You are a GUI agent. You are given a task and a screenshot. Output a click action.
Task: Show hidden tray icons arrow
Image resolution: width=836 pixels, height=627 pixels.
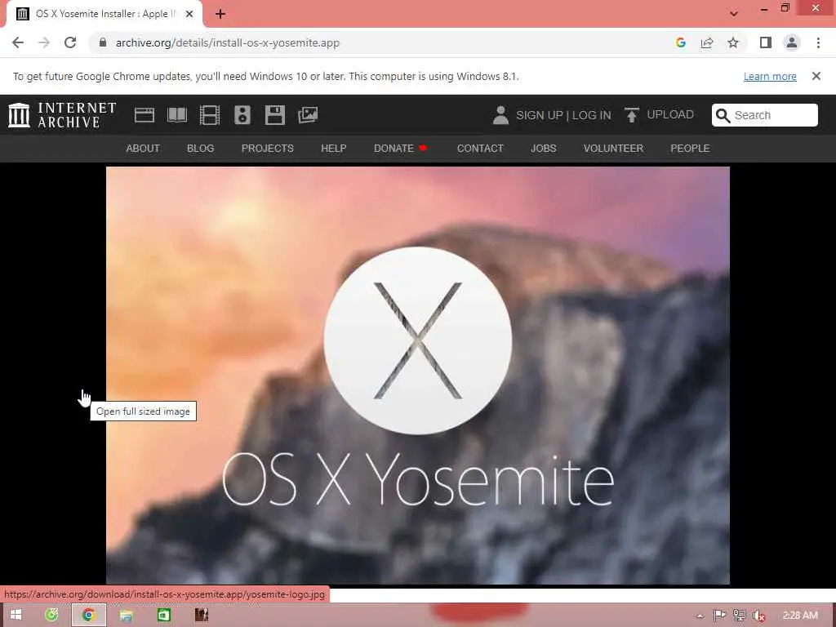[700, 616]
